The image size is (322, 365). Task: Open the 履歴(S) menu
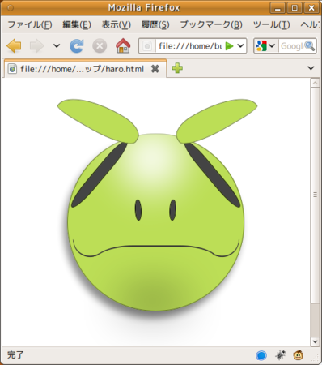155,24
